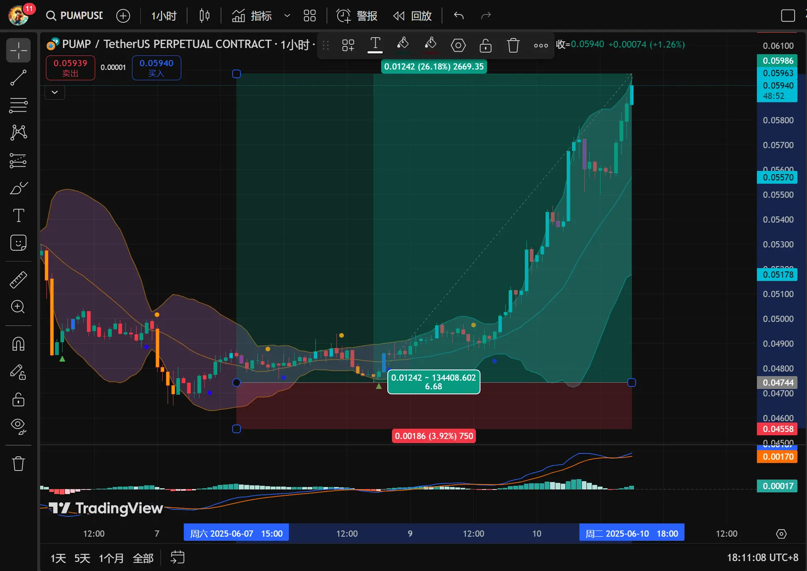Viewport: 807px width, 571px height.
Task: Select 1天 date range
Action: click(x=58, y=558)
